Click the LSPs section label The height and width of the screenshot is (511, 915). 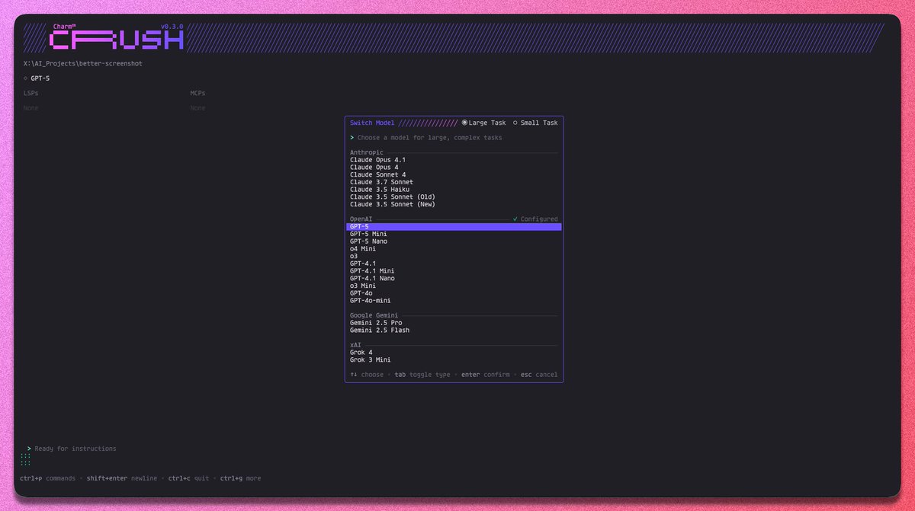[x=30, y=93]
